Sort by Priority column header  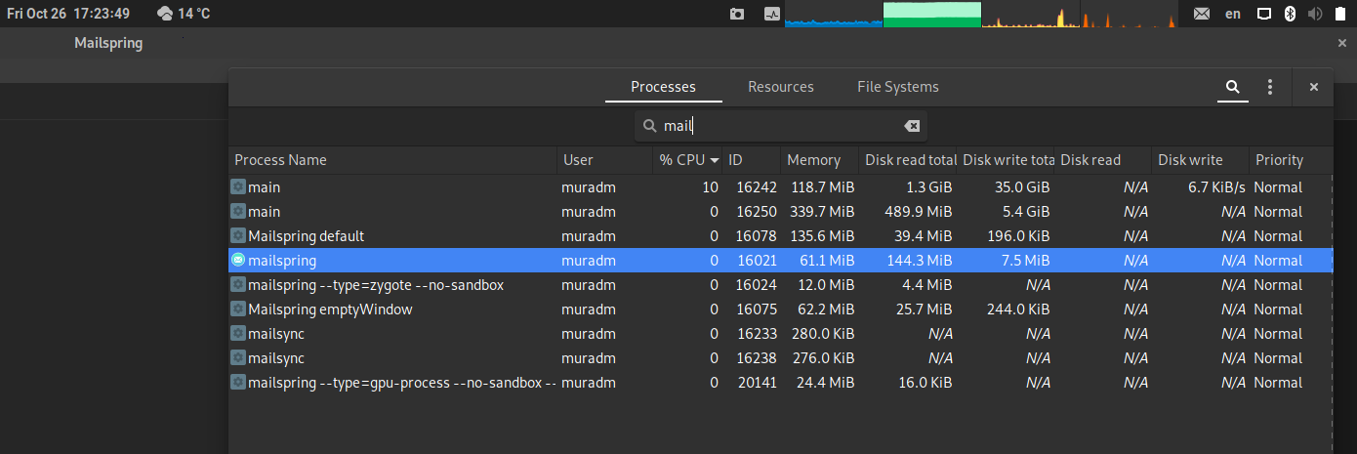[x=1291, y=160]
